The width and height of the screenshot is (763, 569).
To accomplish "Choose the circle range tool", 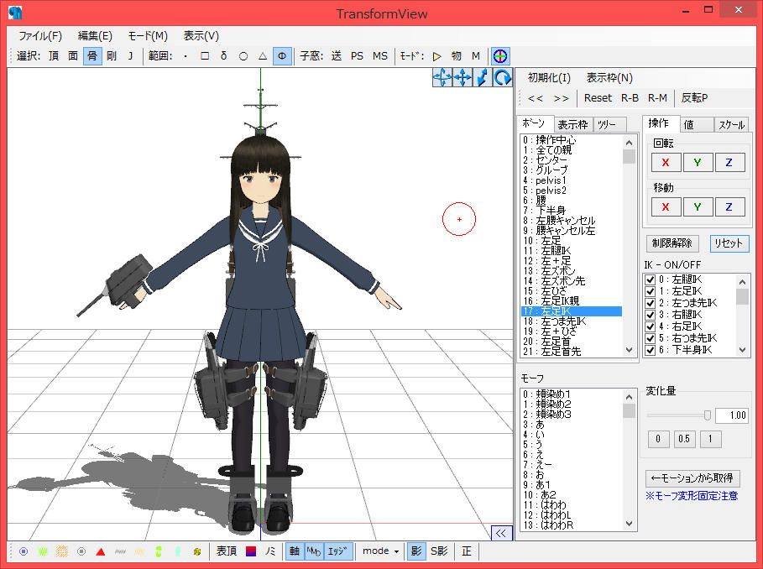I will pyautogui.click(x=243, y=56).
